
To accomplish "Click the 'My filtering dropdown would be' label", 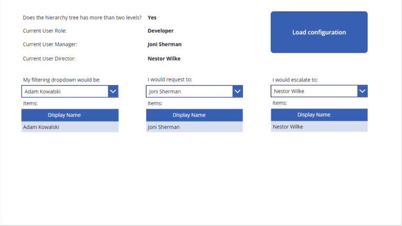I will tap(62, 80).
